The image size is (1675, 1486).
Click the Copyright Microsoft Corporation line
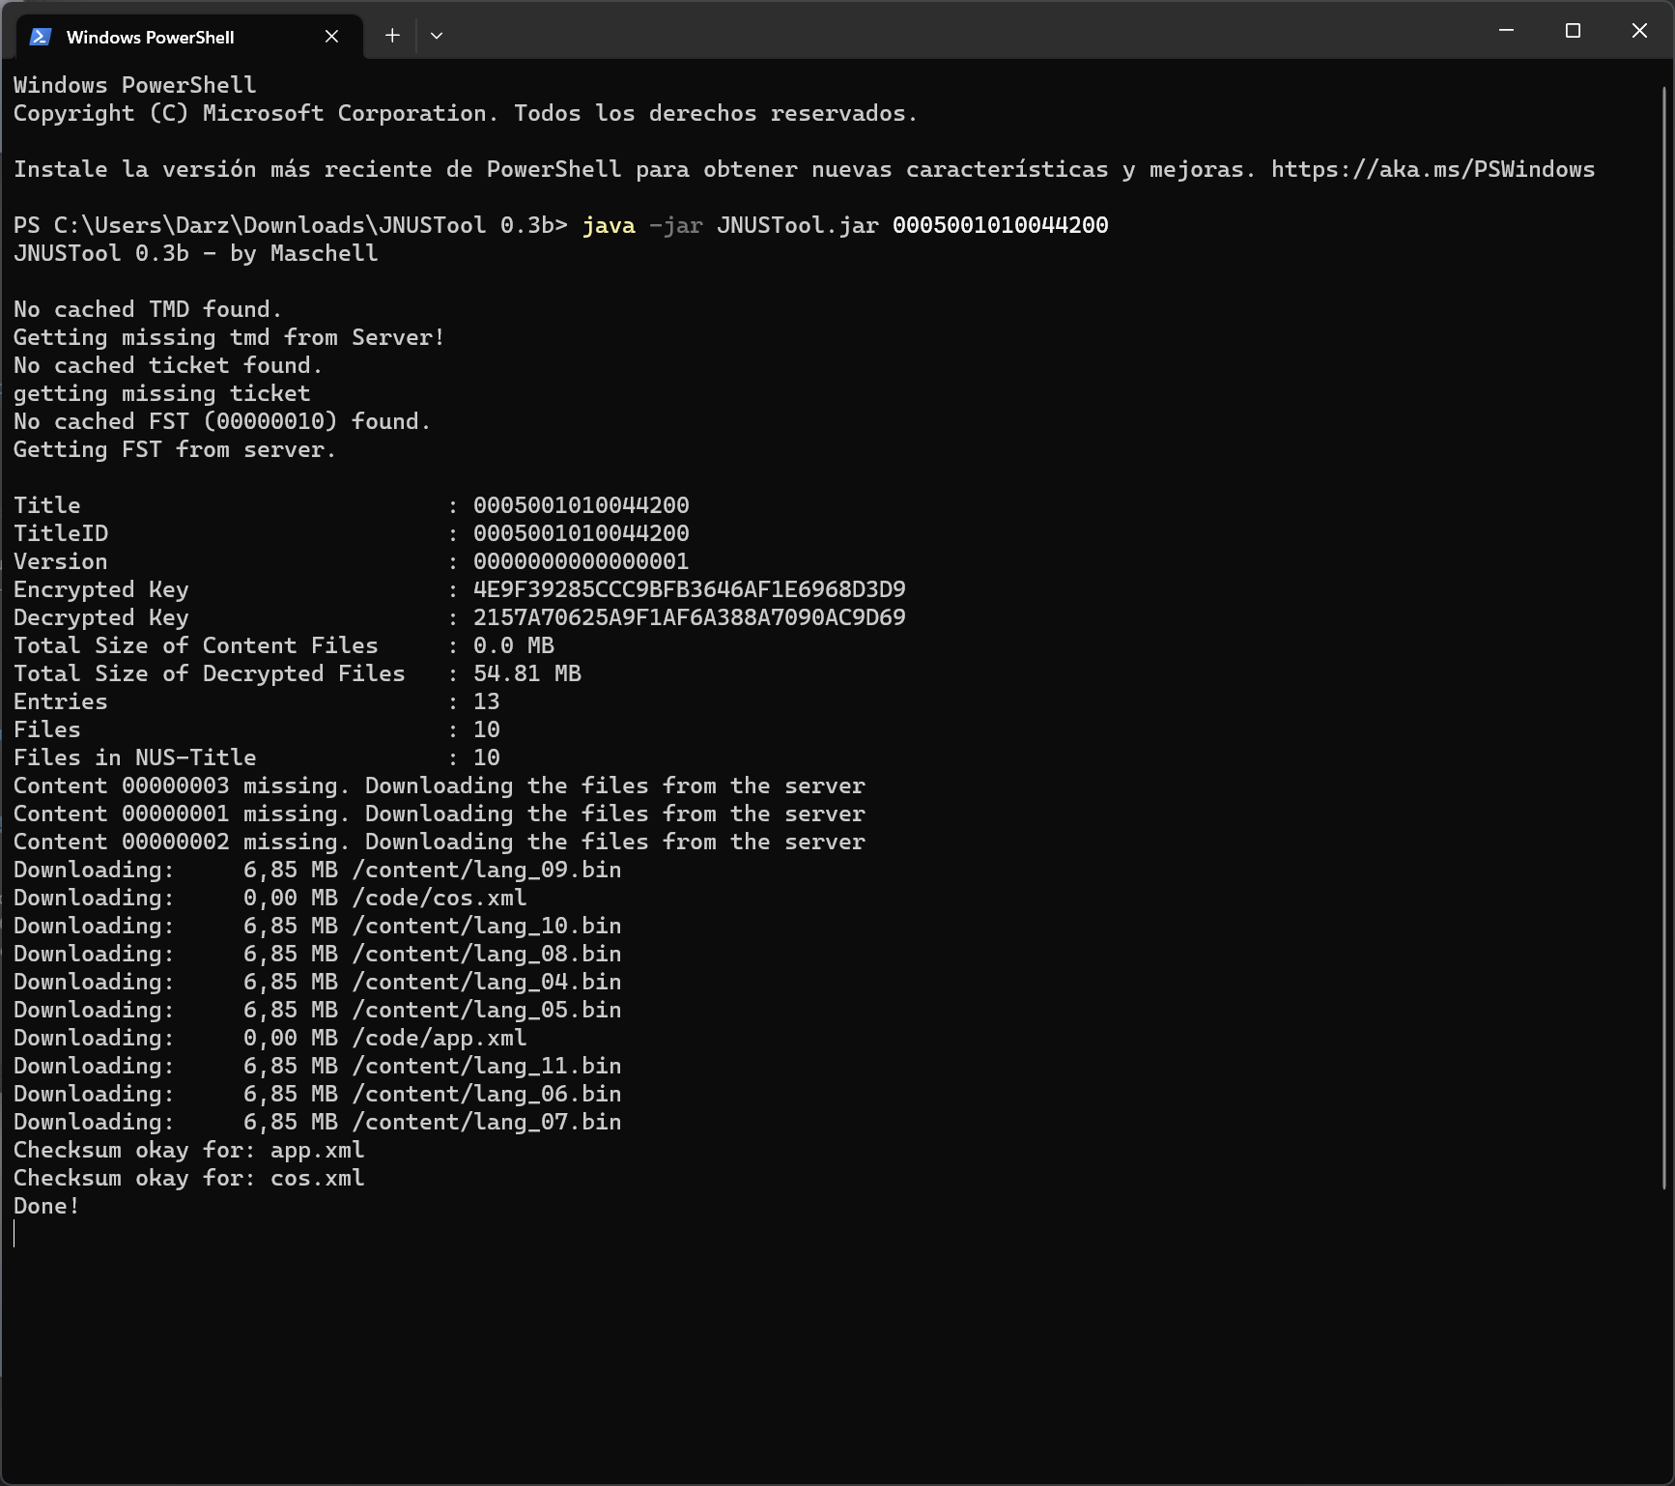466,113
